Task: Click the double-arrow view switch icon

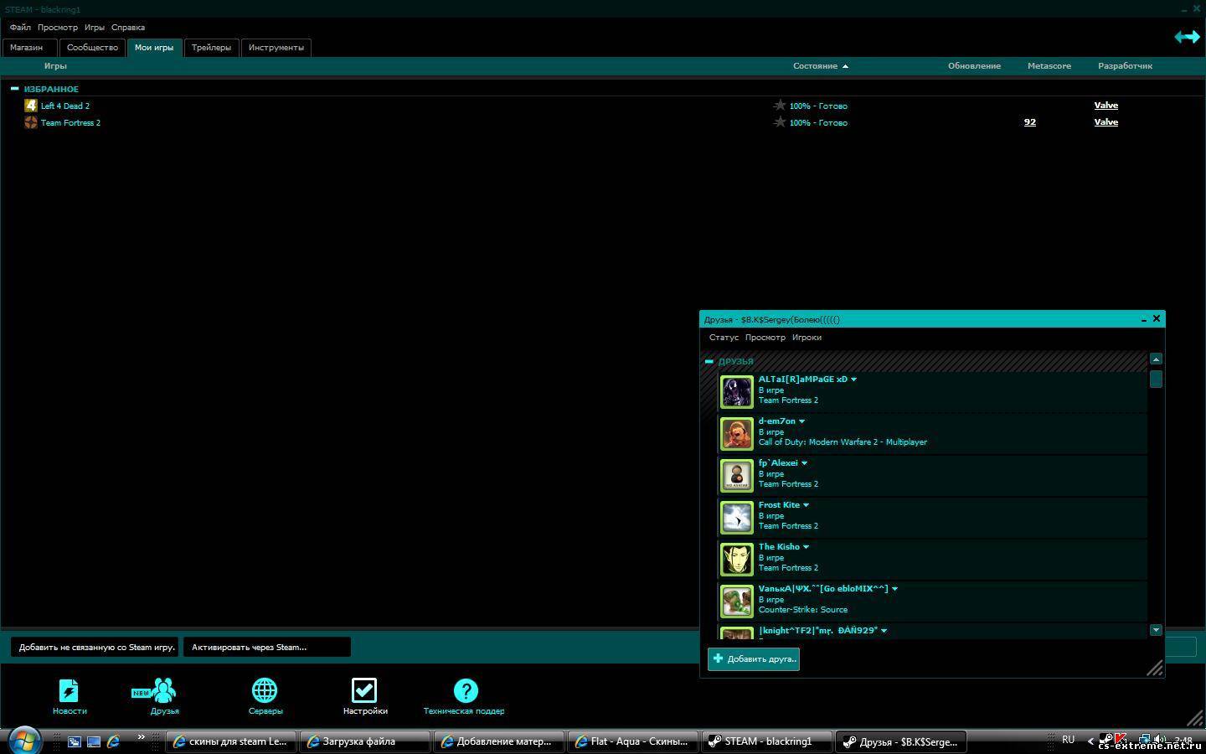Action: pos(1187,36)
